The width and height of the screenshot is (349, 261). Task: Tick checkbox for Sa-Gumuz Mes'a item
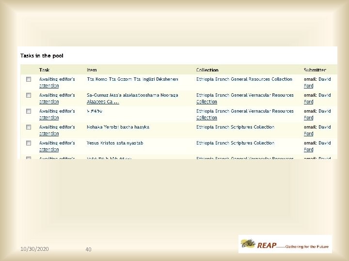click(29, 95)
